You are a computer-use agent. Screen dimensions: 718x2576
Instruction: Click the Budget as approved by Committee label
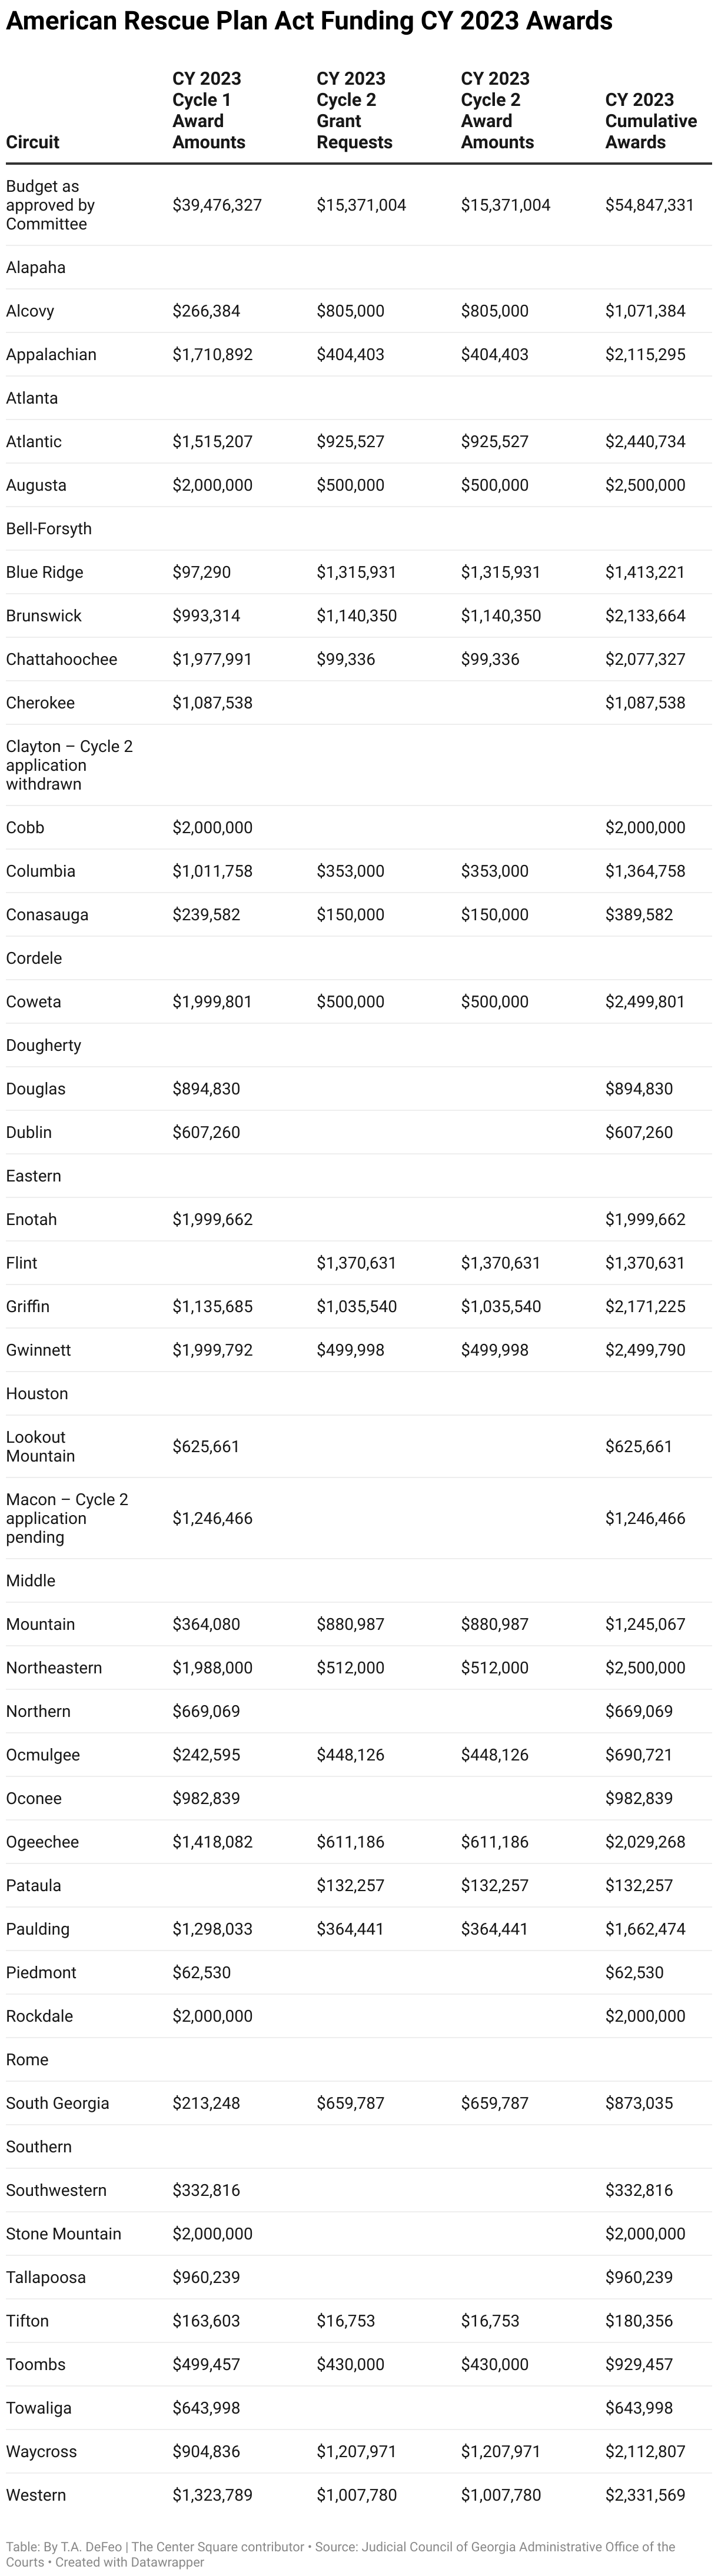(50, 205)
